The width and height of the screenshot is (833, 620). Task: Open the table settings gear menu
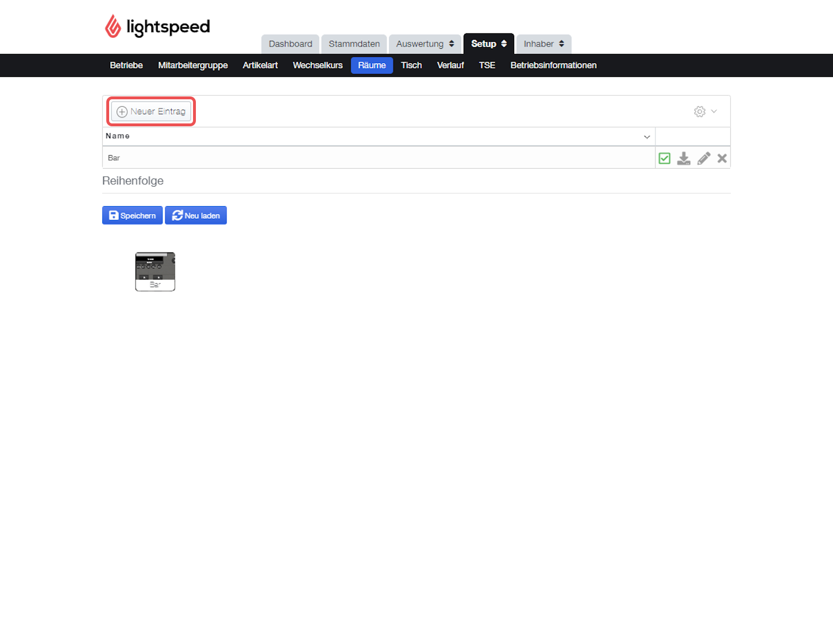tap(705, 111)
